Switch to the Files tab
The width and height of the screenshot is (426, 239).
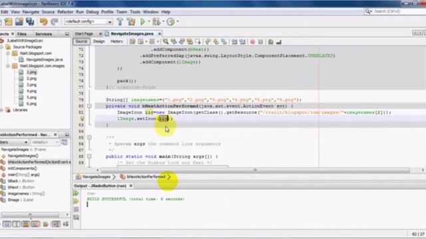click(22, 34)
